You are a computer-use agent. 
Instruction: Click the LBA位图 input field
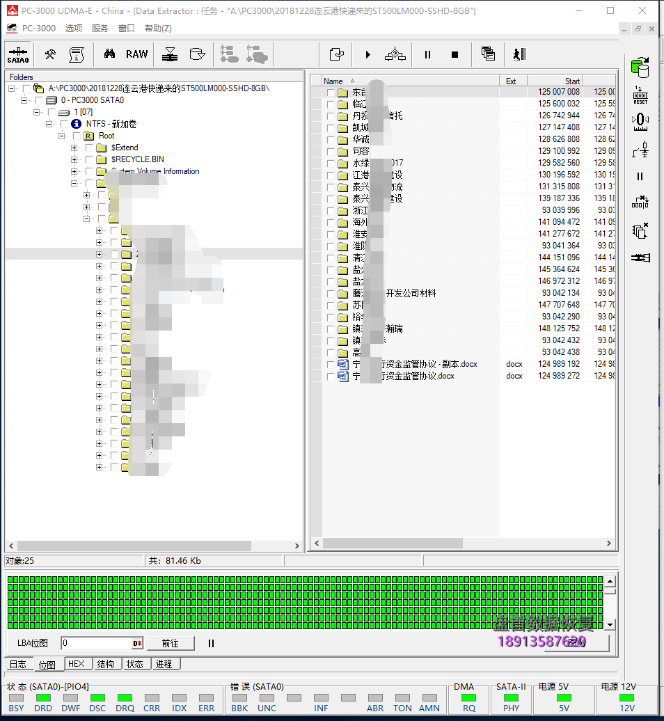click(x=96, y=644)
